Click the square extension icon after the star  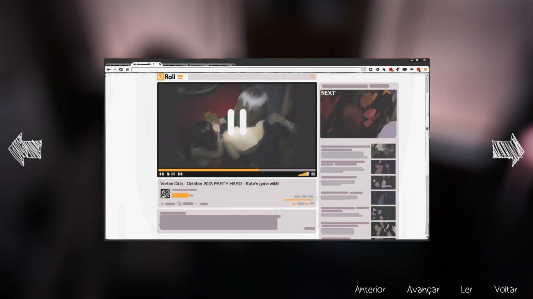click(371, 69)
